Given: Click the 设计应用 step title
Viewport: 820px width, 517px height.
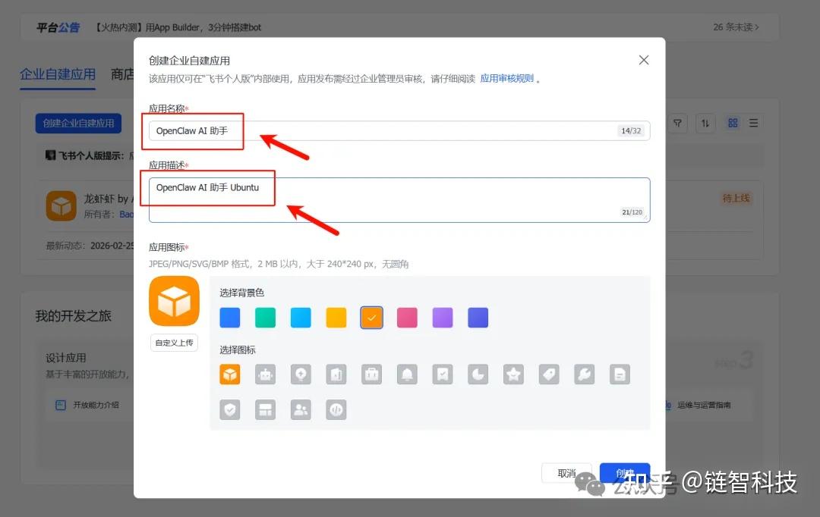Looking at the screenshot, I should click(66, 358).
